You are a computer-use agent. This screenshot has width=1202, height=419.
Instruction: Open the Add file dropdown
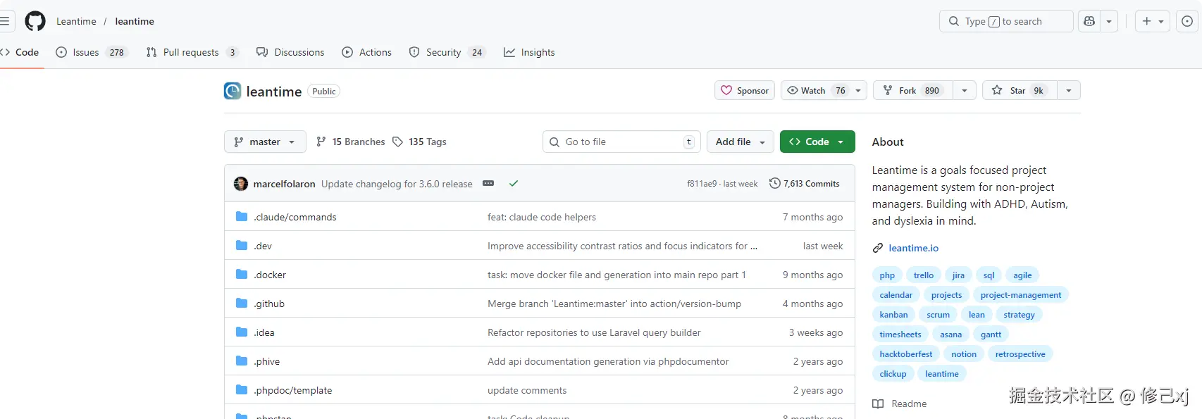pos(741,142)
